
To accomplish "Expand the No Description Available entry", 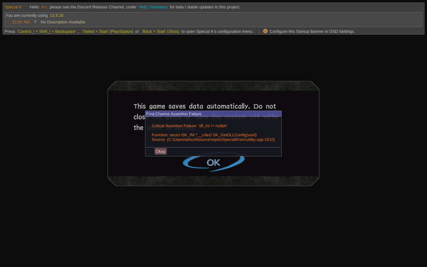I will pyautogui.click(x=63, y=22).
